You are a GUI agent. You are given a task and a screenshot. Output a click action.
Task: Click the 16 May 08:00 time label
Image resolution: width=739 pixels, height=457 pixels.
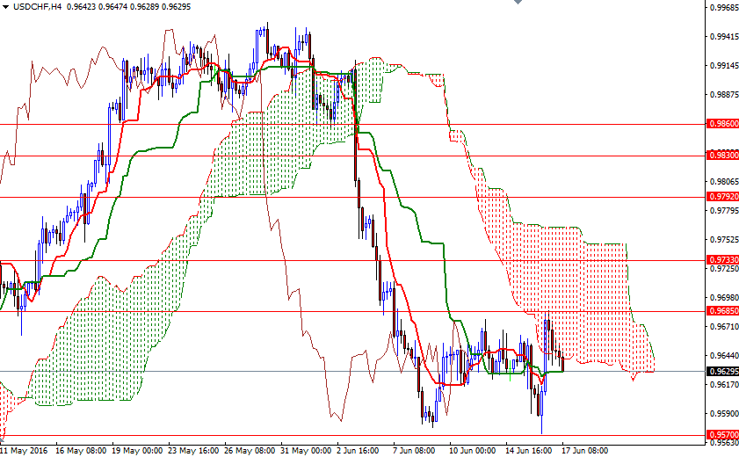(x=81, y=450)
